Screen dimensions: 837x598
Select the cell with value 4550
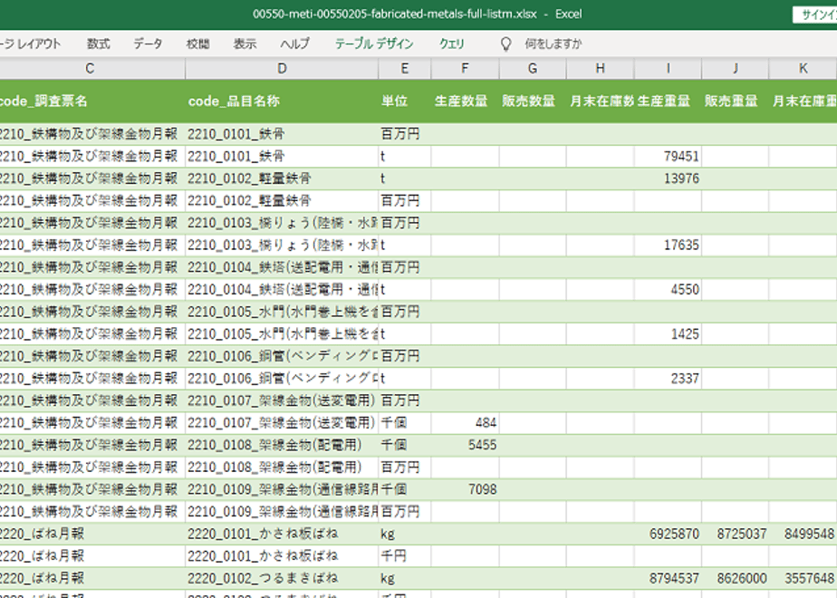[668, 289]
